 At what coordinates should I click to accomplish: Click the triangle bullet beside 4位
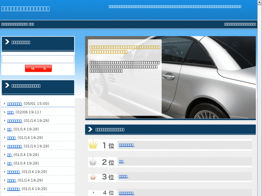point(93,192)
